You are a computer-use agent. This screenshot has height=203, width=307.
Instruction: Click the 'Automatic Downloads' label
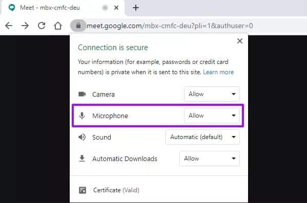[x=125, y=159]
